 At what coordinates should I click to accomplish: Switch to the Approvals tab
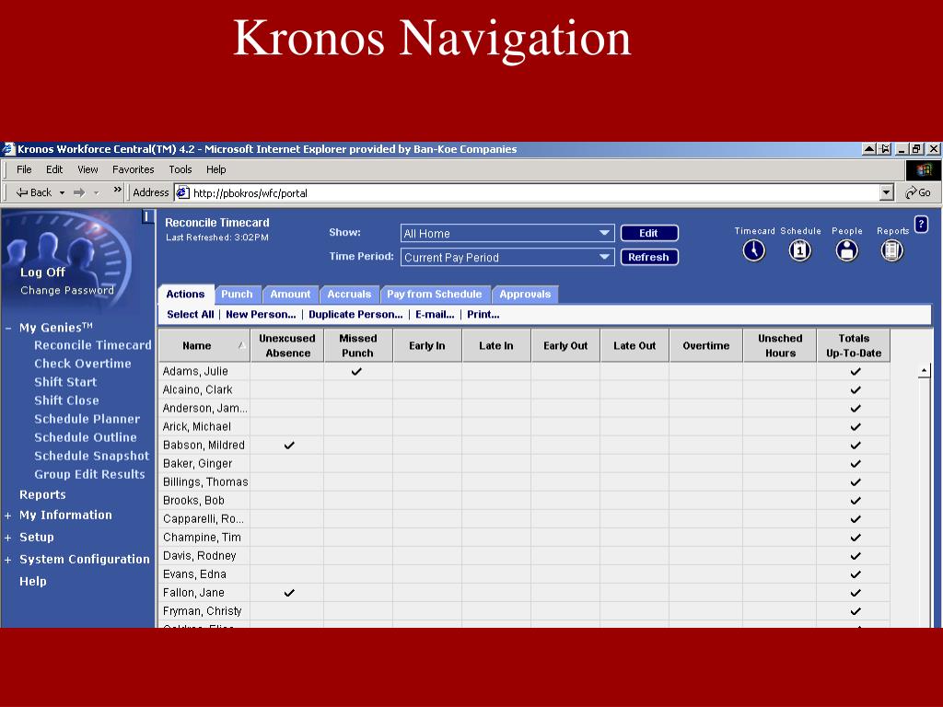pyautogui.click(x=525, y=294)
